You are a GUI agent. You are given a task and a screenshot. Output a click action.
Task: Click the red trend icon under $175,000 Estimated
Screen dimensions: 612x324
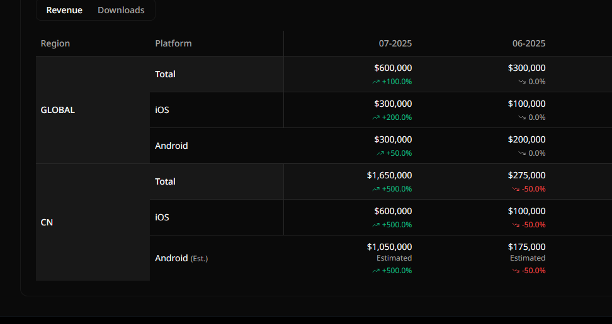point(516,271)
